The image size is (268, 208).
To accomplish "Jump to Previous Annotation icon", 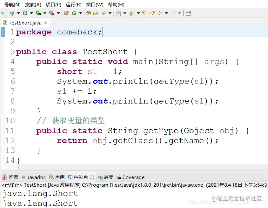I will coord(131,13).
